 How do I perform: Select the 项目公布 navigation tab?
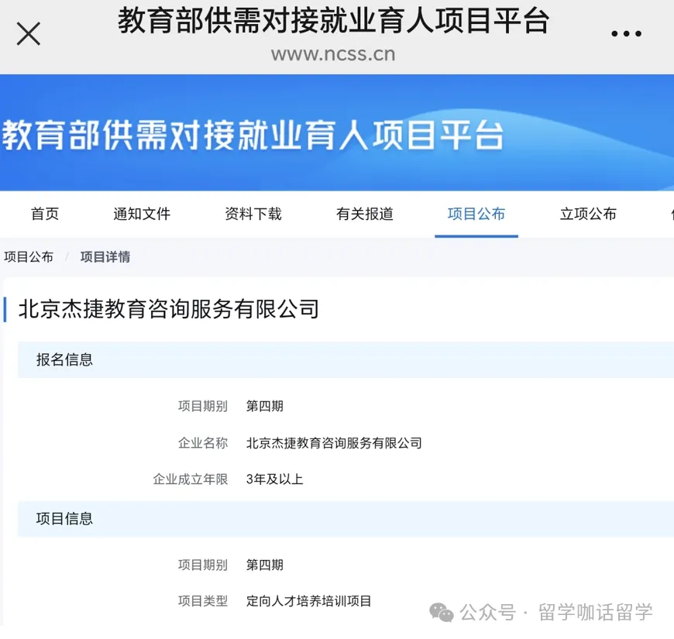[x=476, y=214]
